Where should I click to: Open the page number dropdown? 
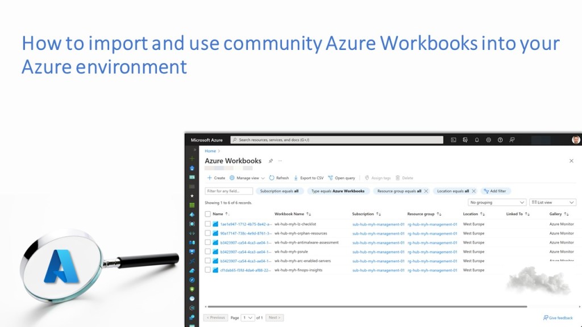pos(248,318)
